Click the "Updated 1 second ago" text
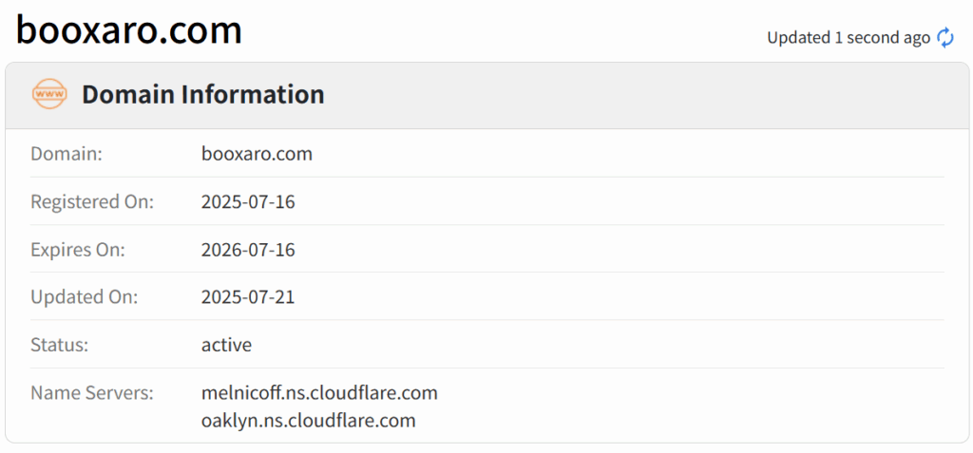Screen dimensions: 973x453 [848, 38]
